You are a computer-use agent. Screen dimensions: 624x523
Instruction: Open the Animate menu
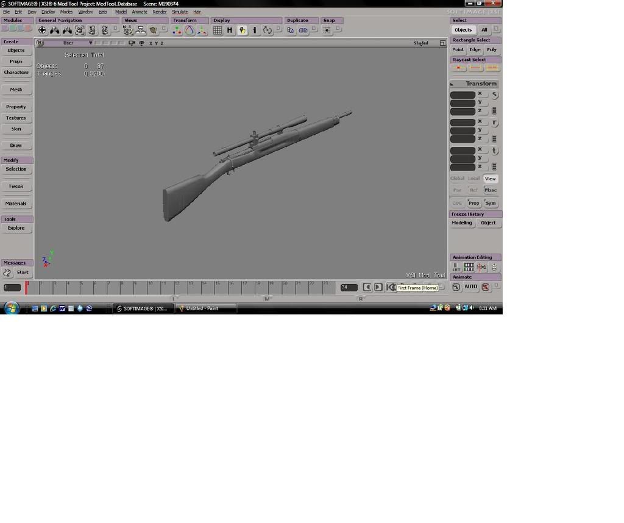point(140,12)
